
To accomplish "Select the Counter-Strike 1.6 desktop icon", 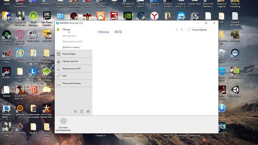I will [6, 19].
